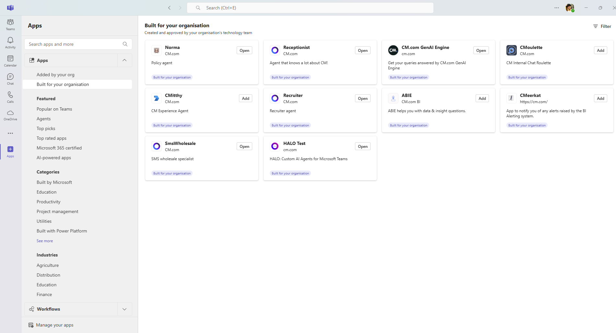Click the top Search (Ctrl+E) bar
The image size is (616, 333).
tap(310, 8)
